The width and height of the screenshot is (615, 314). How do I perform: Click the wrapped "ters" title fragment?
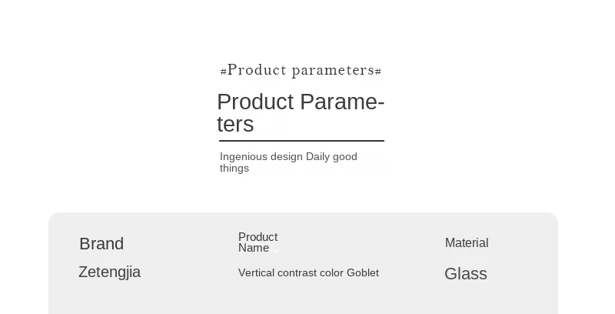click(x=235, y=124)
